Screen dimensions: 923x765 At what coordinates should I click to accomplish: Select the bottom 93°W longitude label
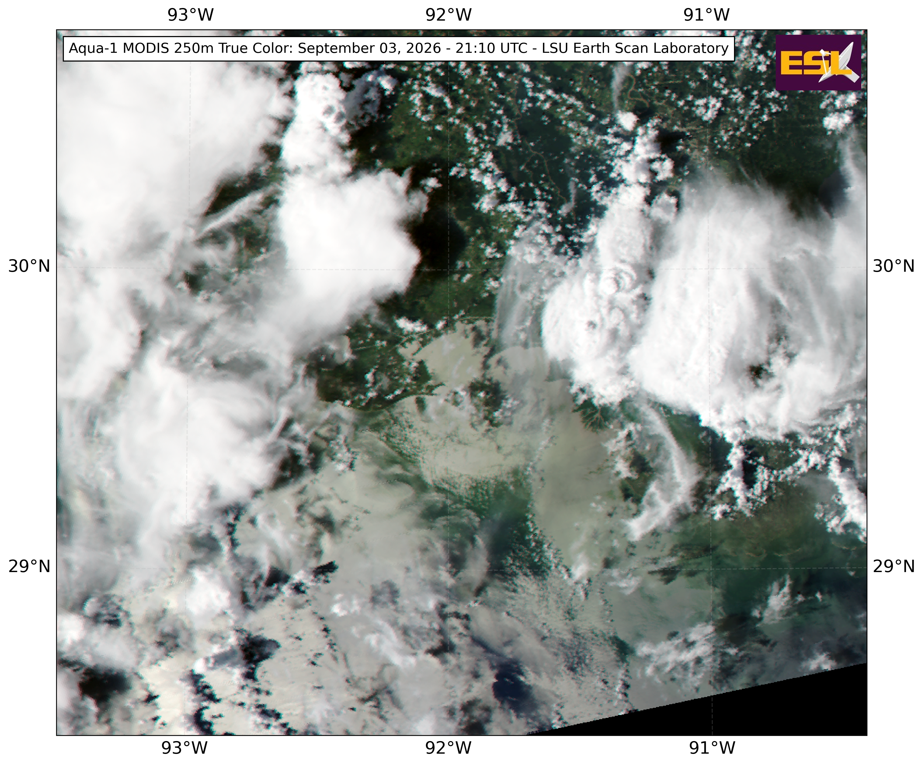[184, 748]
